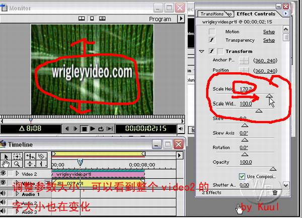The image size is (302, 218).
Task: Switch to the Transitions tab
Action: click(x=212, y=14)
